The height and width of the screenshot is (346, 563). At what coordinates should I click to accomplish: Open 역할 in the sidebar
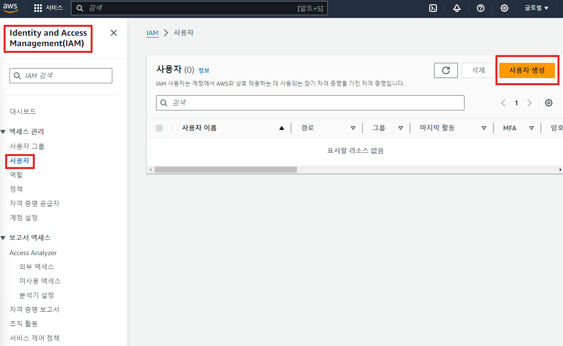(x=16, y=175)
